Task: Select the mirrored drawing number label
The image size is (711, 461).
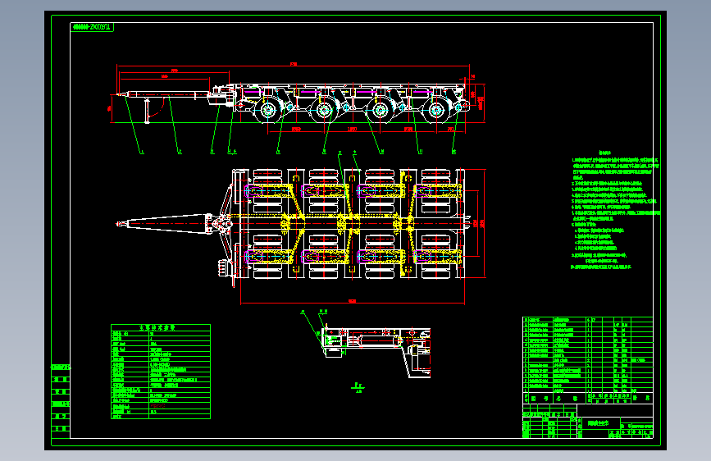Action: 92,27
